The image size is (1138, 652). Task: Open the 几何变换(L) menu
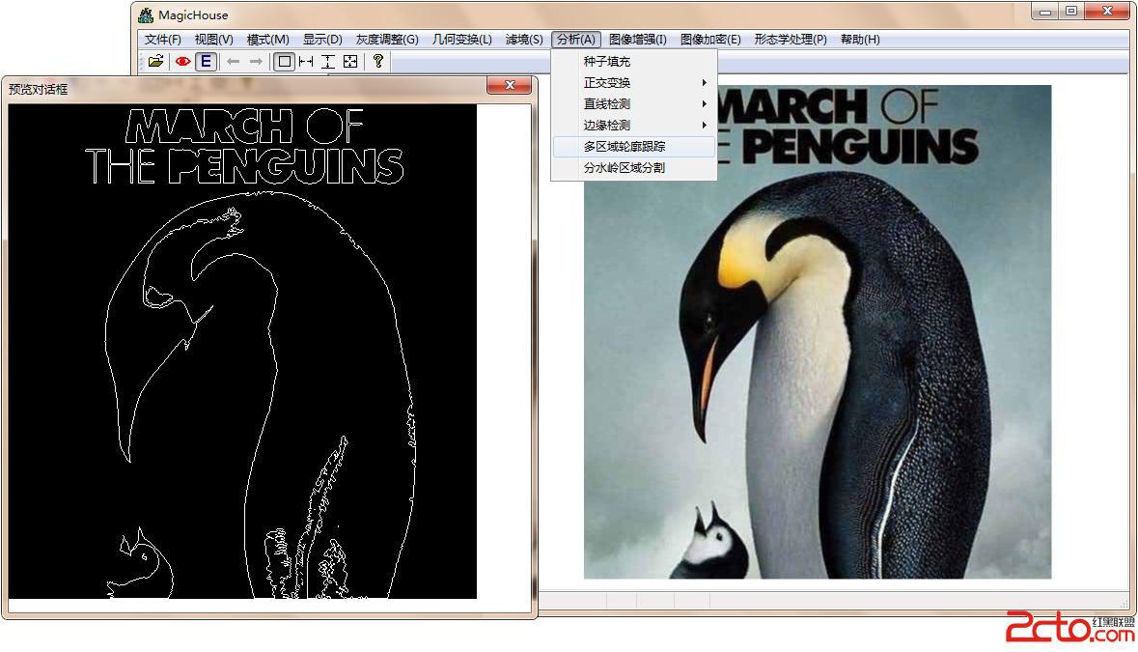(462, 40)
